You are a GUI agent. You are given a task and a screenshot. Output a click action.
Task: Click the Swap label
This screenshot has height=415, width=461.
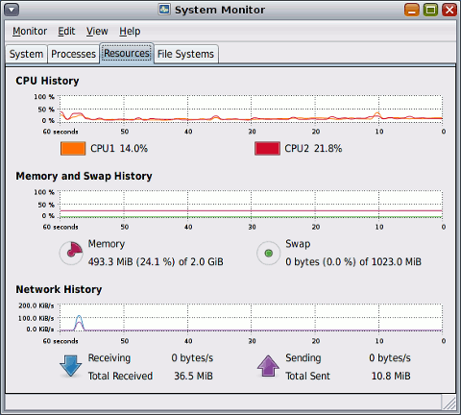(298, 244)
